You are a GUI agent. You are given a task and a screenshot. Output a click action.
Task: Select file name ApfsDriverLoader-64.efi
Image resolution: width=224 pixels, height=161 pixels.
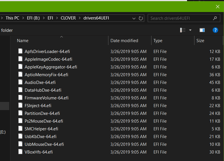pyautogui.click(x=47, y=52)
